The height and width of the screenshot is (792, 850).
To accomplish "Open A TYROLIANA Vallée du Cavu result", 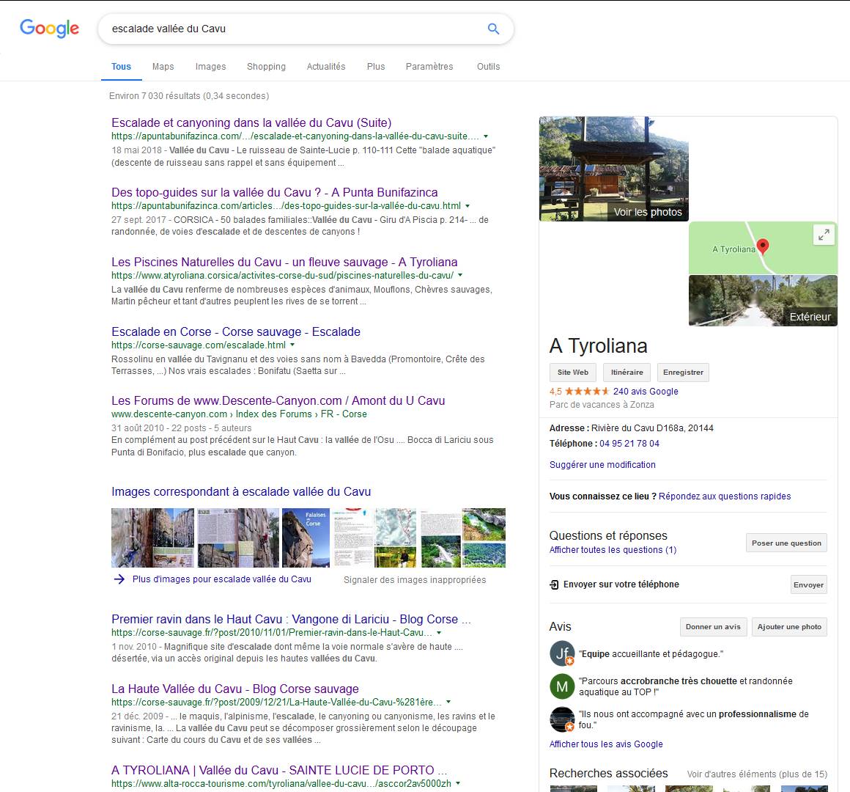I will [279, 770].
